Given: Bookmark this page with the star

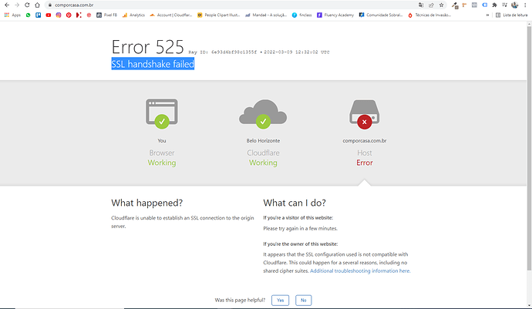Looking at the screenshot, I should (x=442, y=5).
